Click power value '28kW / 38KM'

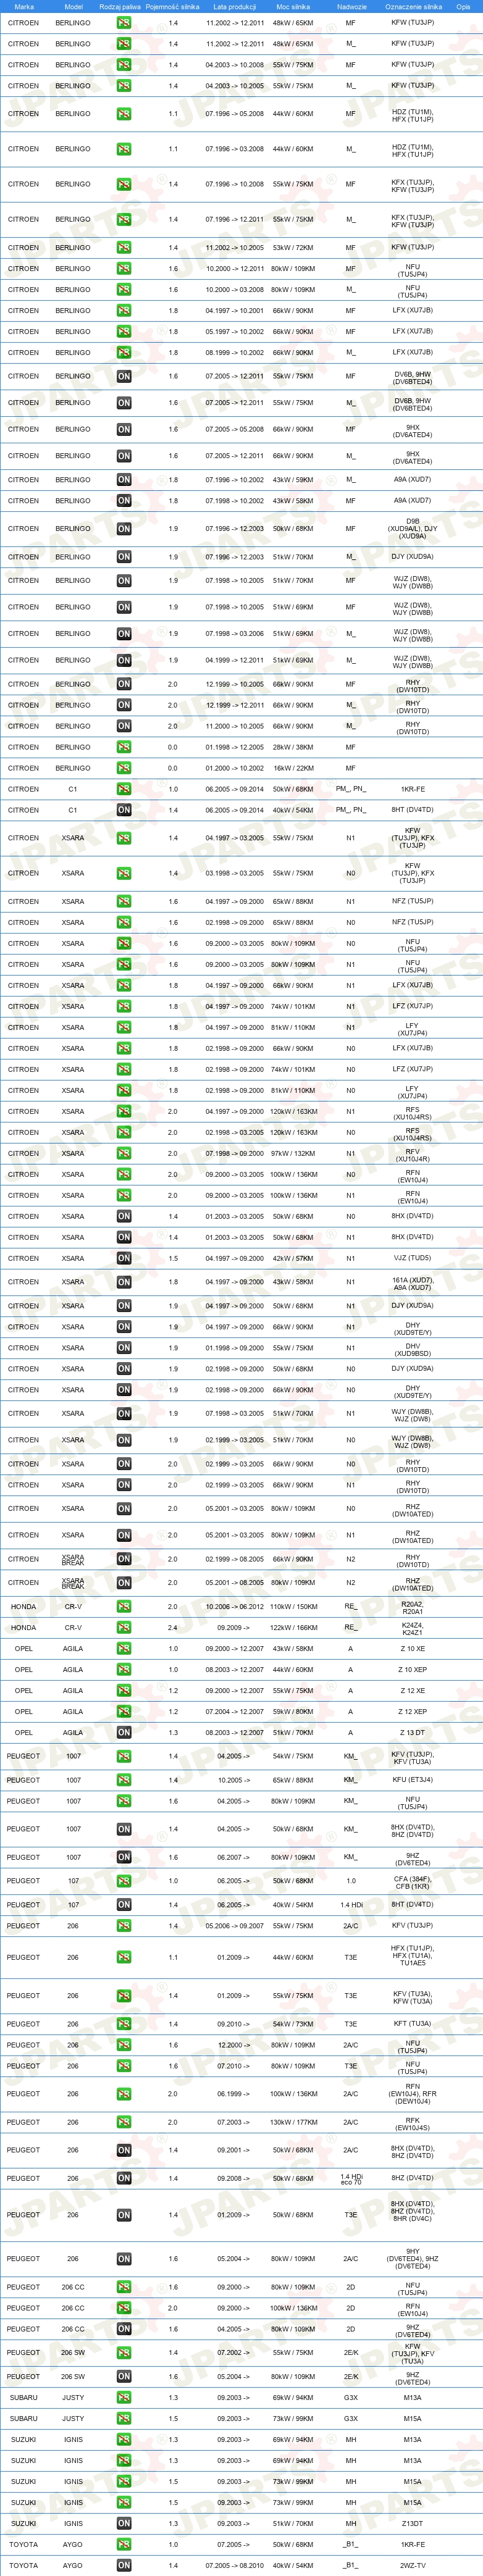tap(293, 747)
